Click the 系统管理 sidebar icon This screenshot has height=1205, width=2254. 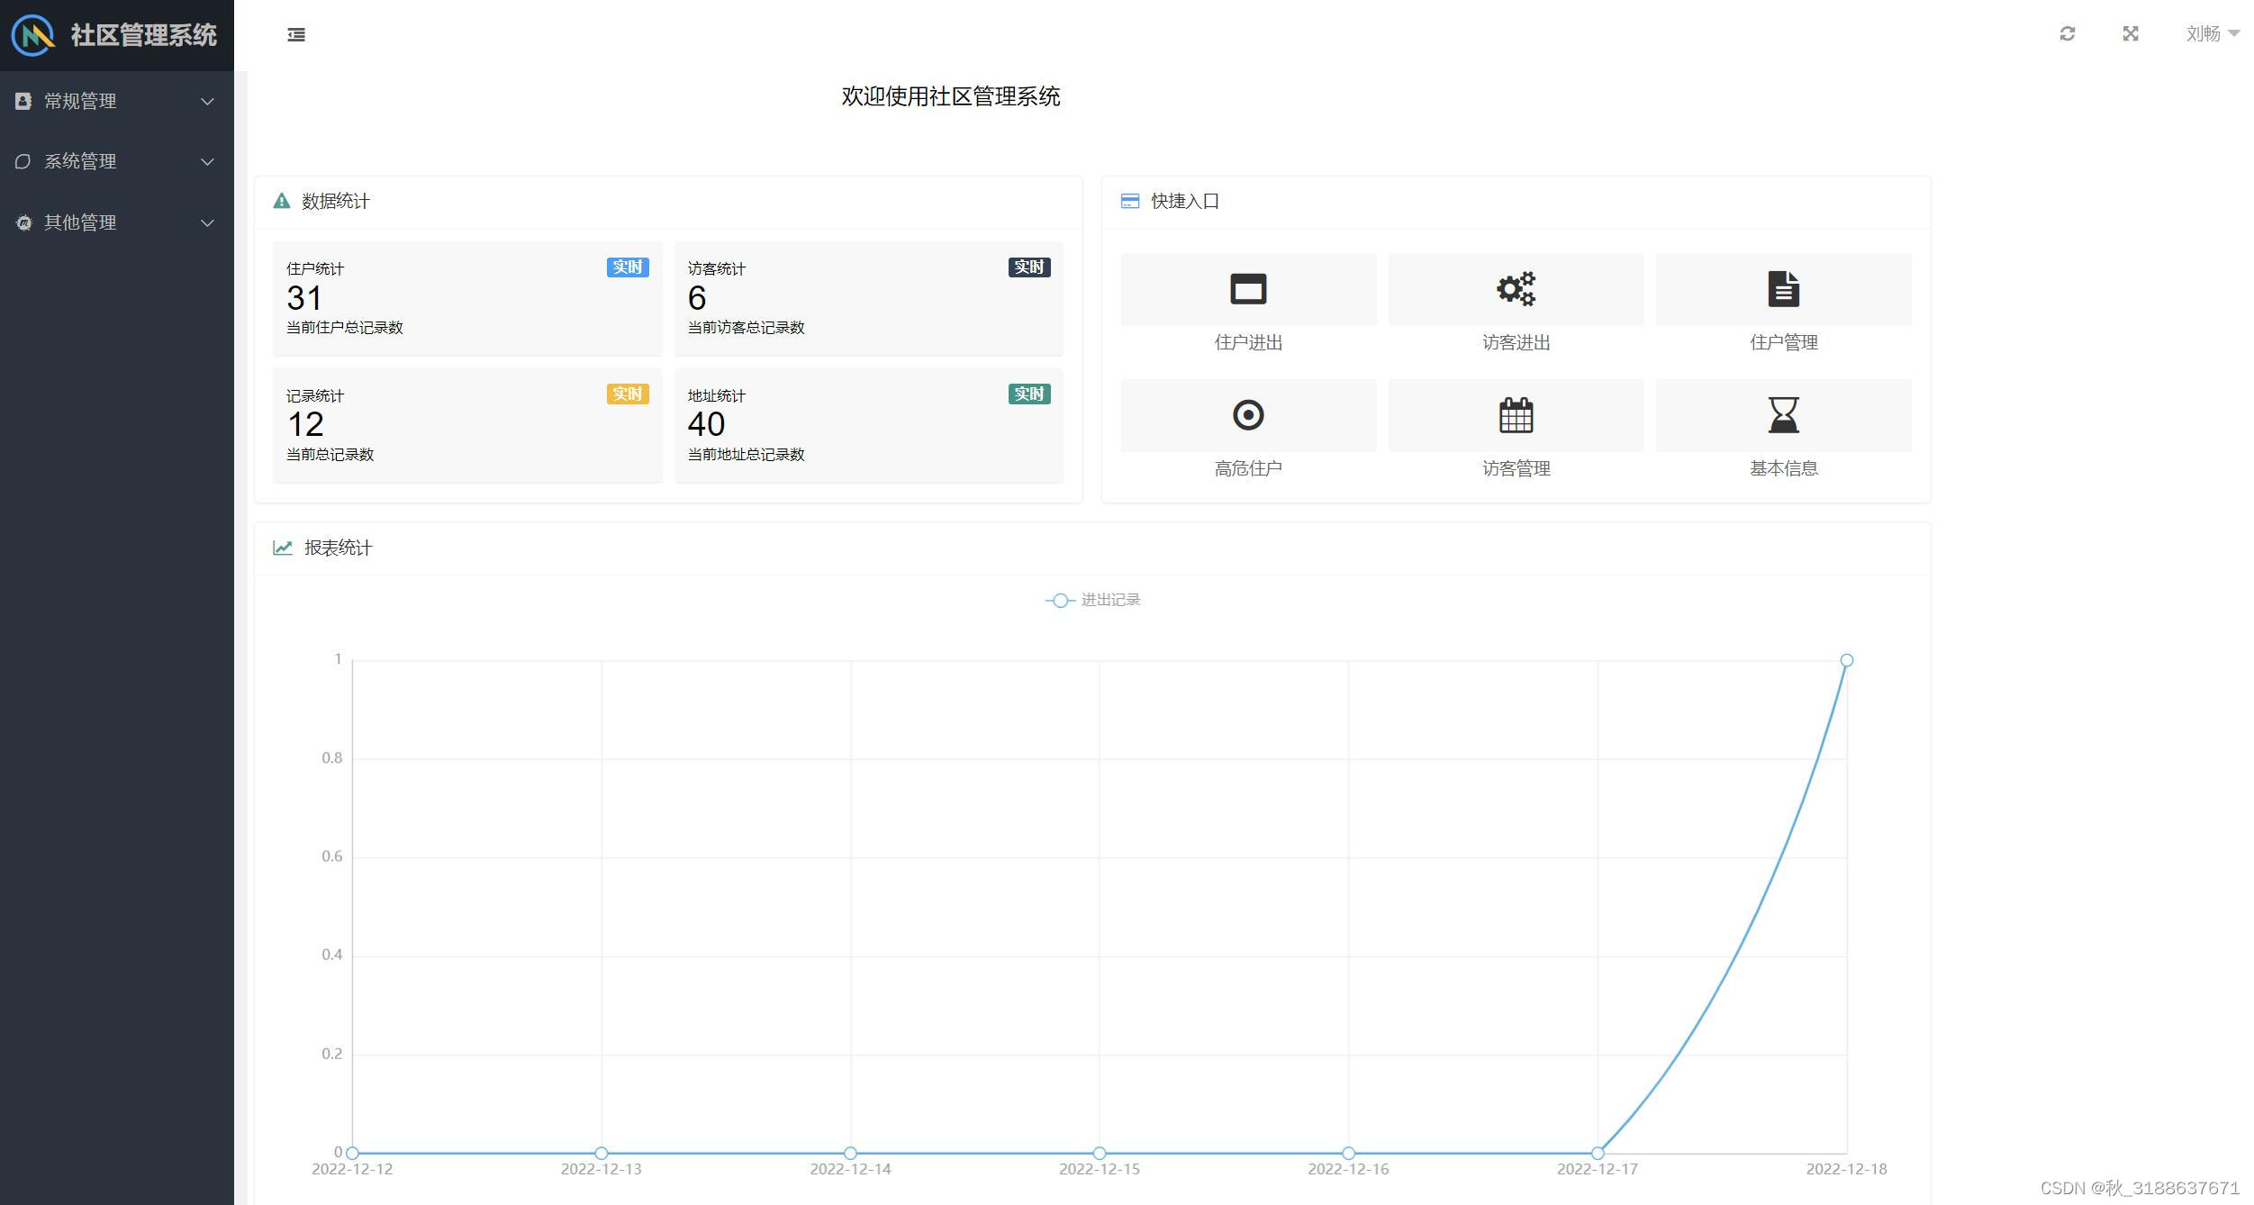click(x=23, y=161)
